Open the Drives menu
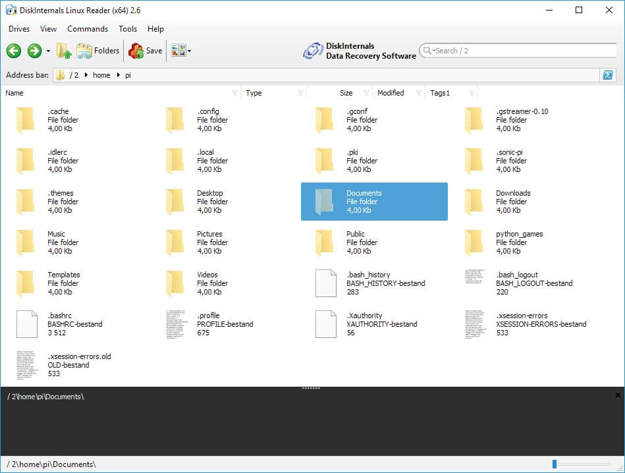The image size is (625, 473). (x=18, y=29)
